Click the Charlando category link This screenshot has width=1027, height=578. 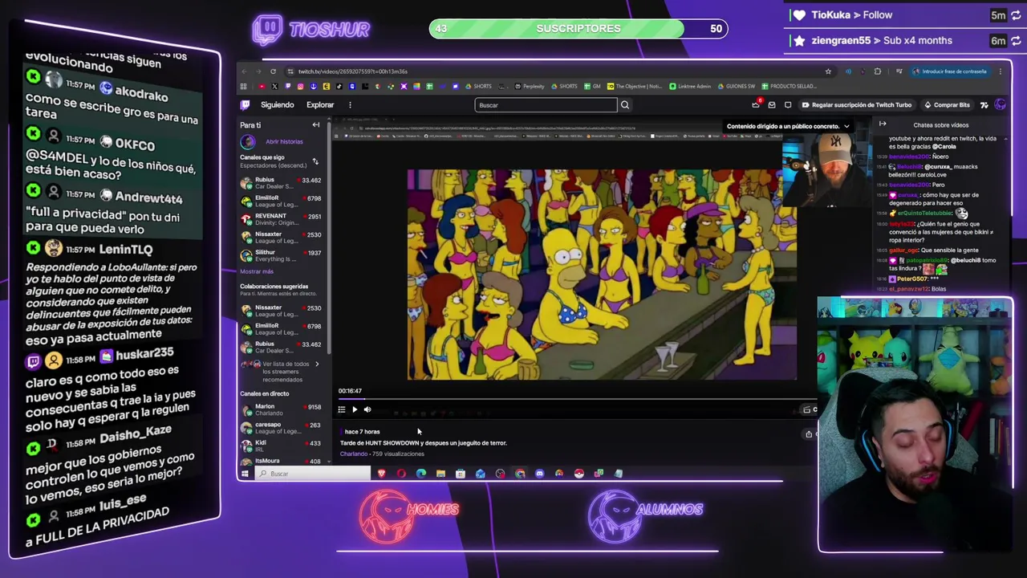(x=354, y=454)
